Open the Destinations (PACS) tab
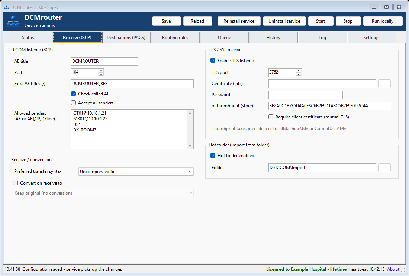Image resolution: width=409 pixels, height=276 pixels. click(126, 37)
